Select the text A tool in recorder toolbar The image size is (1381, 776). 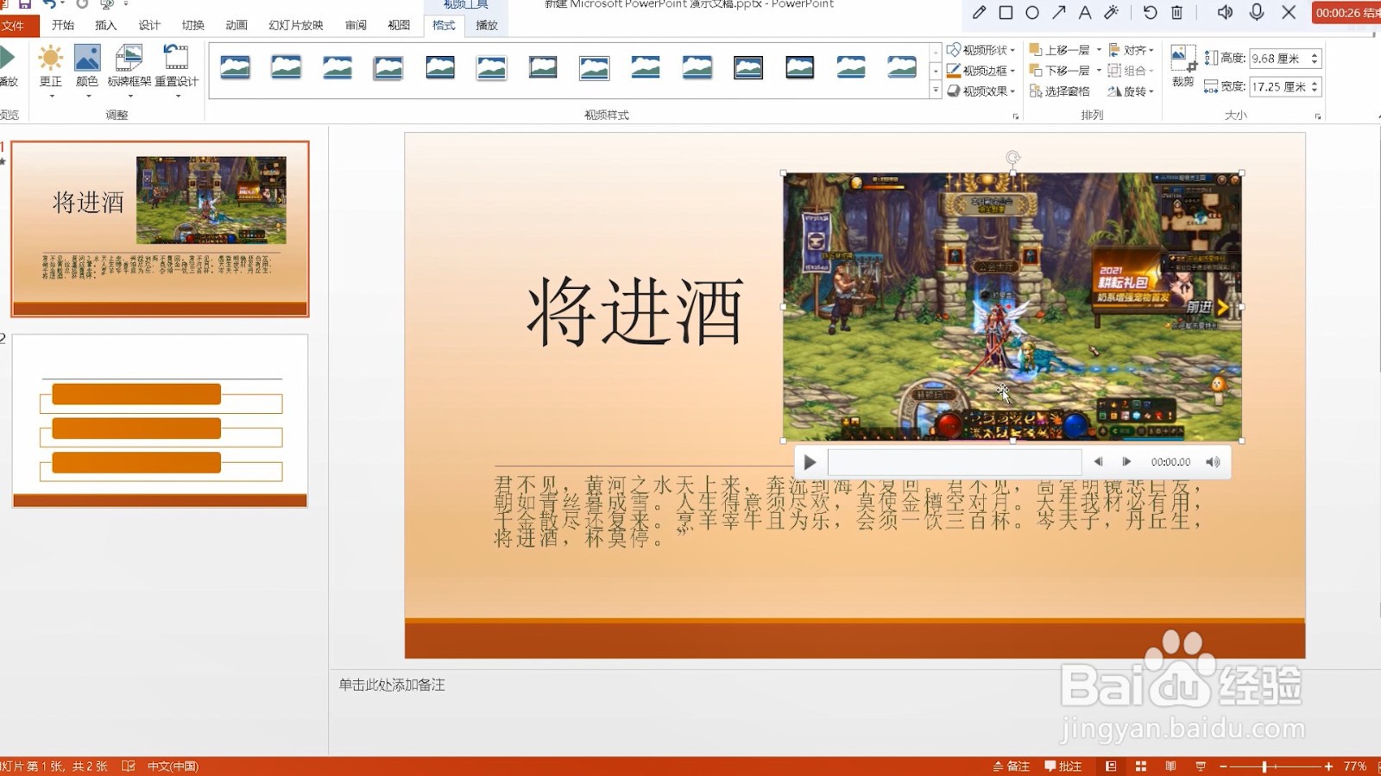(1085, 12)
